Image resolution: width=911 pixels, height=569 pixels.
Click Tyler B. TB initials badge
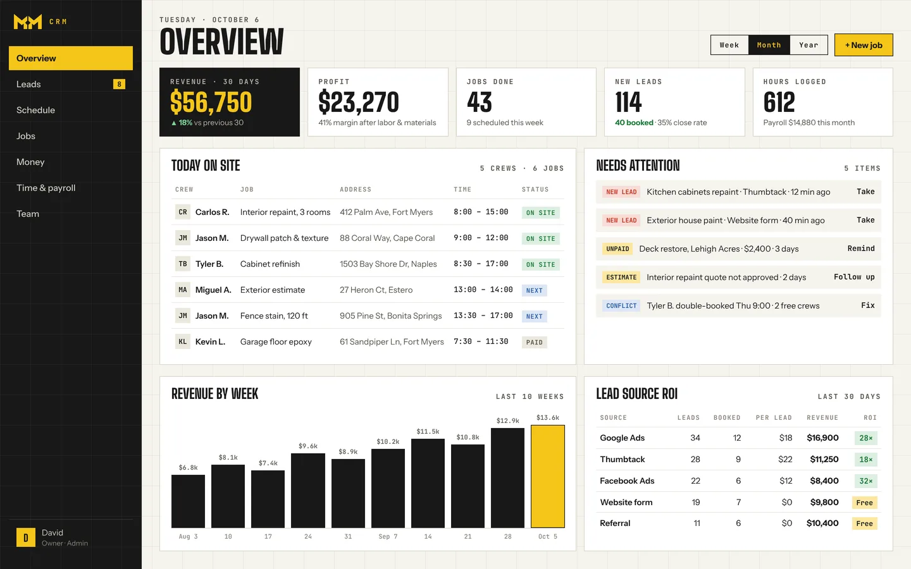183,264
